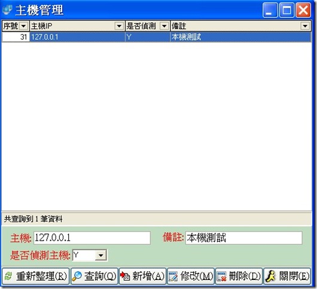Image resolution: width=317 pixels, height=289 pixels.
Task: Select the row number 31 cell
Action: click(x=16, y=37)
